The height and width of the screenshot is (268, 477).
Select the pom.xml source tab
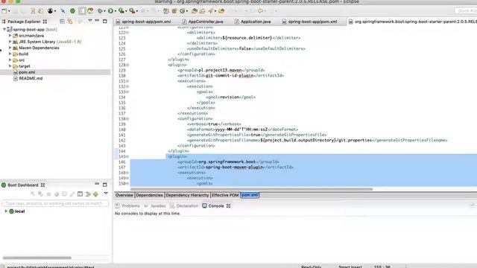point(250,195)
